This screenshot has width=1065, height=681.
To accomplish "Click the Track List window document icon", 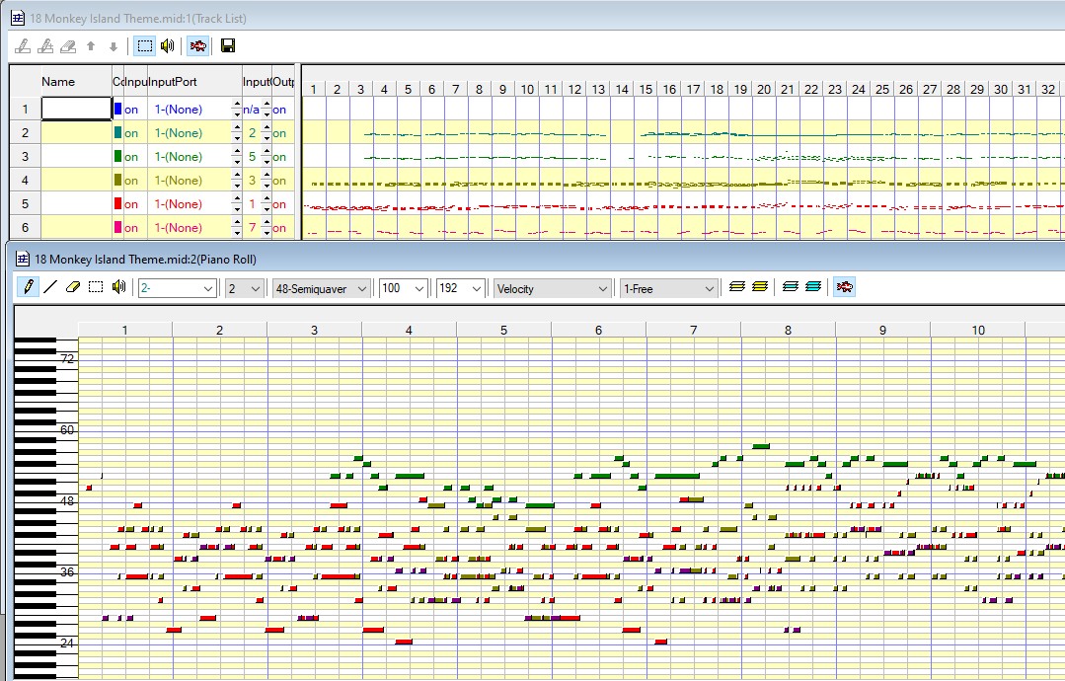I will click(x=18, y=19).
